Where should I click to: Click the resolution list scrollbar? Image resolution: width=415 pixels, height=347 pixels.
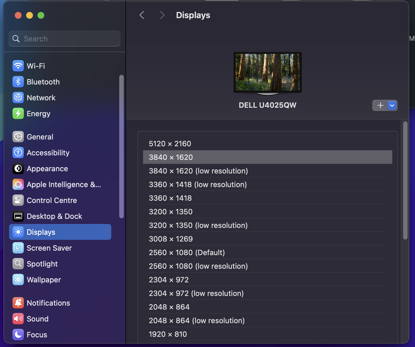[x=405, y=180]
